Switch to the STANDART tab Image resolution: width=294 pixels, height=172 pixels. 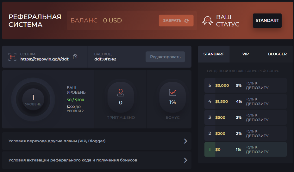tap(214, 54)
